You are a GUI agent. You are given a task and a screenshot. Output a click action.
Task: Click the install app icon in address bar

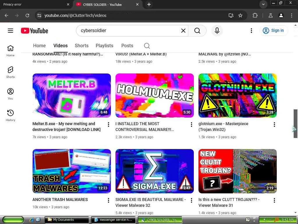point(231,15)
